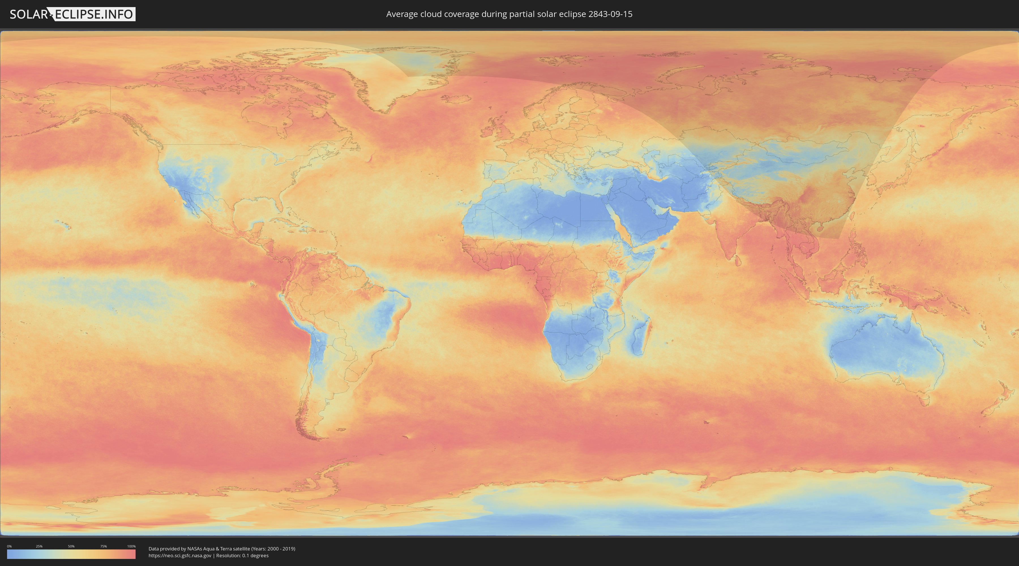Click the 100% legend label
The width and height of the screenshot is (1019, 566).
(131, 546)
